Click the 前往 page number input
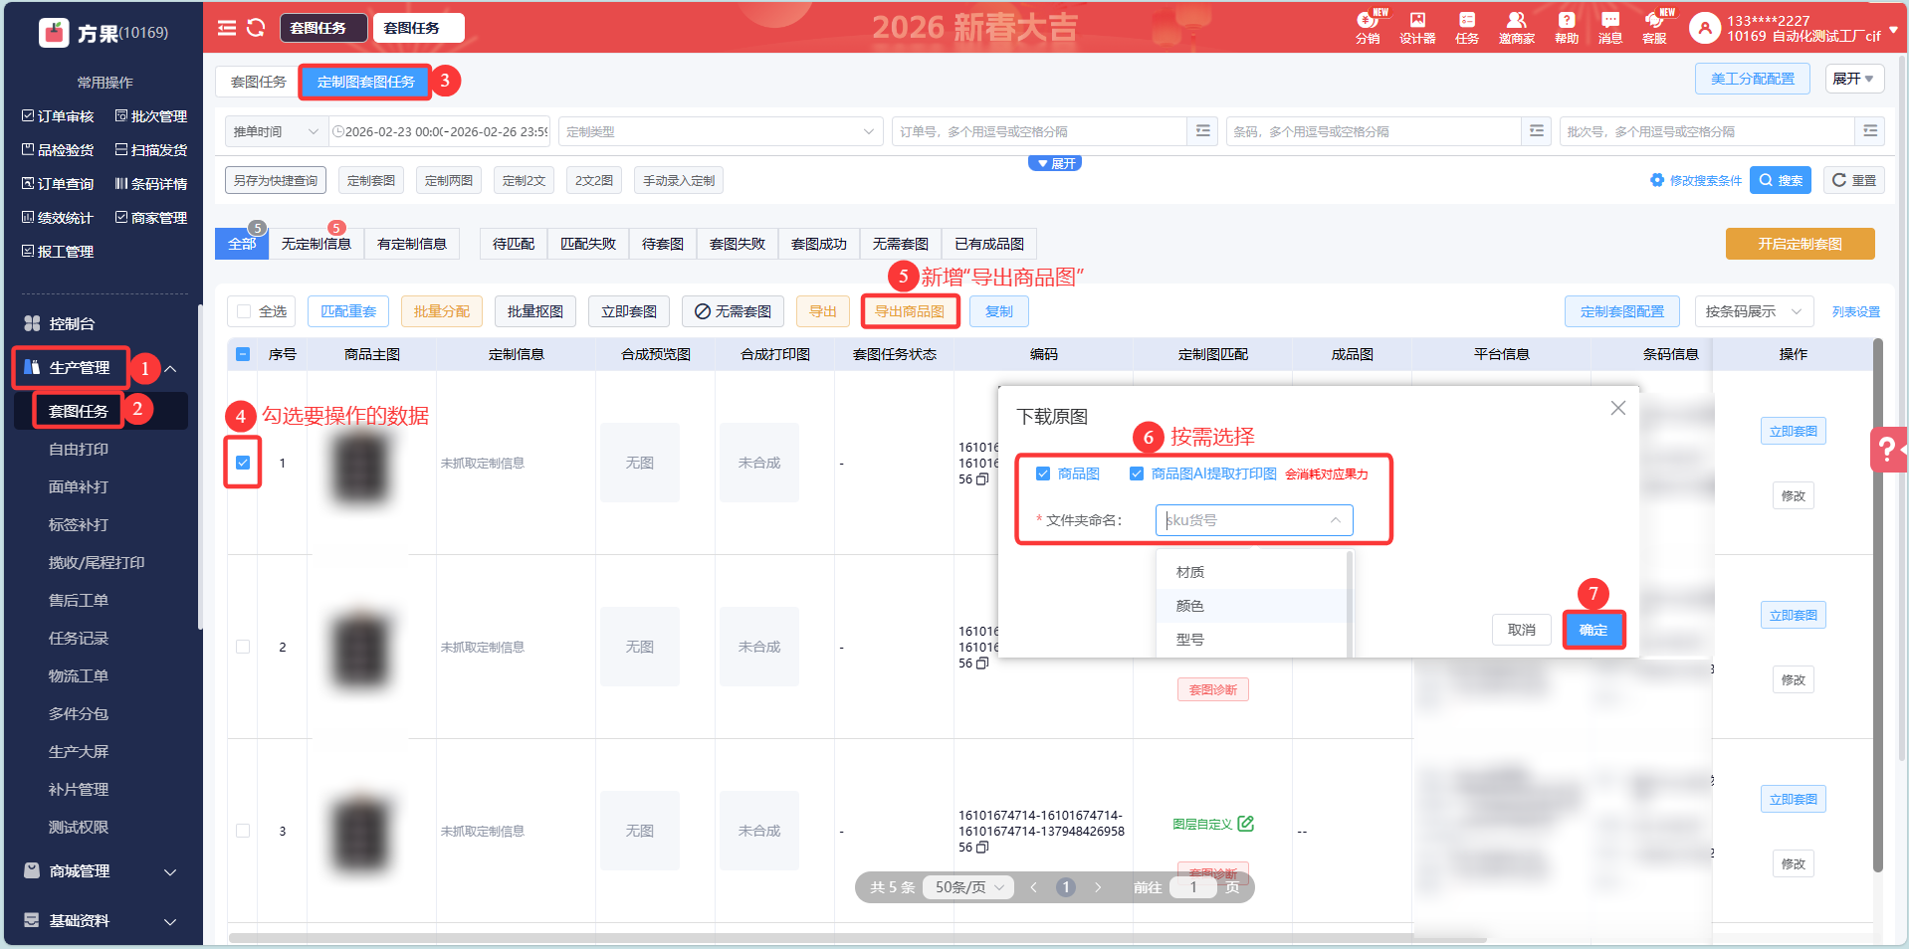1909x949 pixels. 1193,887
